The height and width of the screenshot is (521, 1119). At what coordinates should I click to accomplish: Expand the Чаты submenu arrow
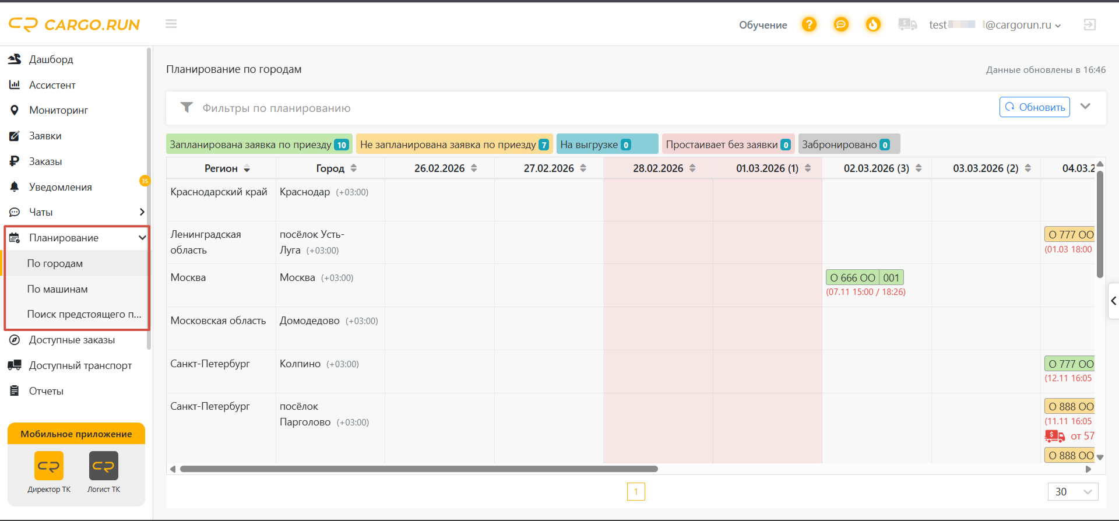pos(142,212)
